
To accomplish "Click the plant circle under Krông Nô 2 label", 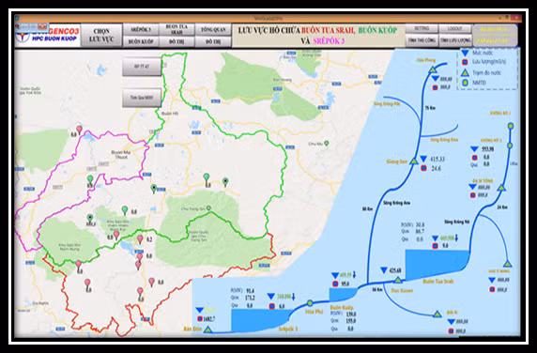I will point(511,126).
